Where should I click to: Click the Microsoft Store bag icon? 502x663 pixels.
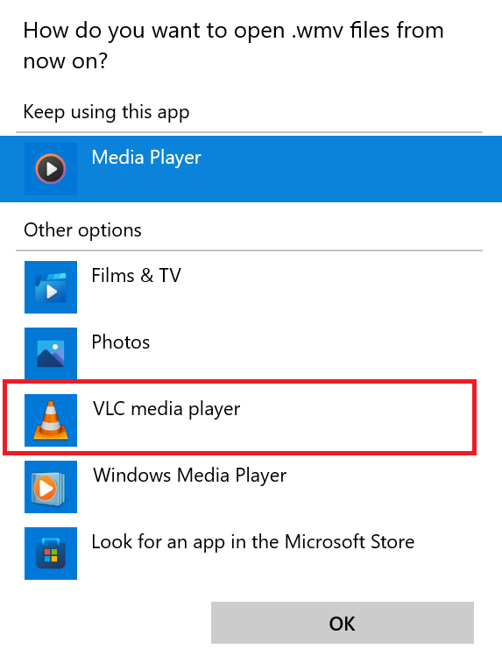[51, 553]
